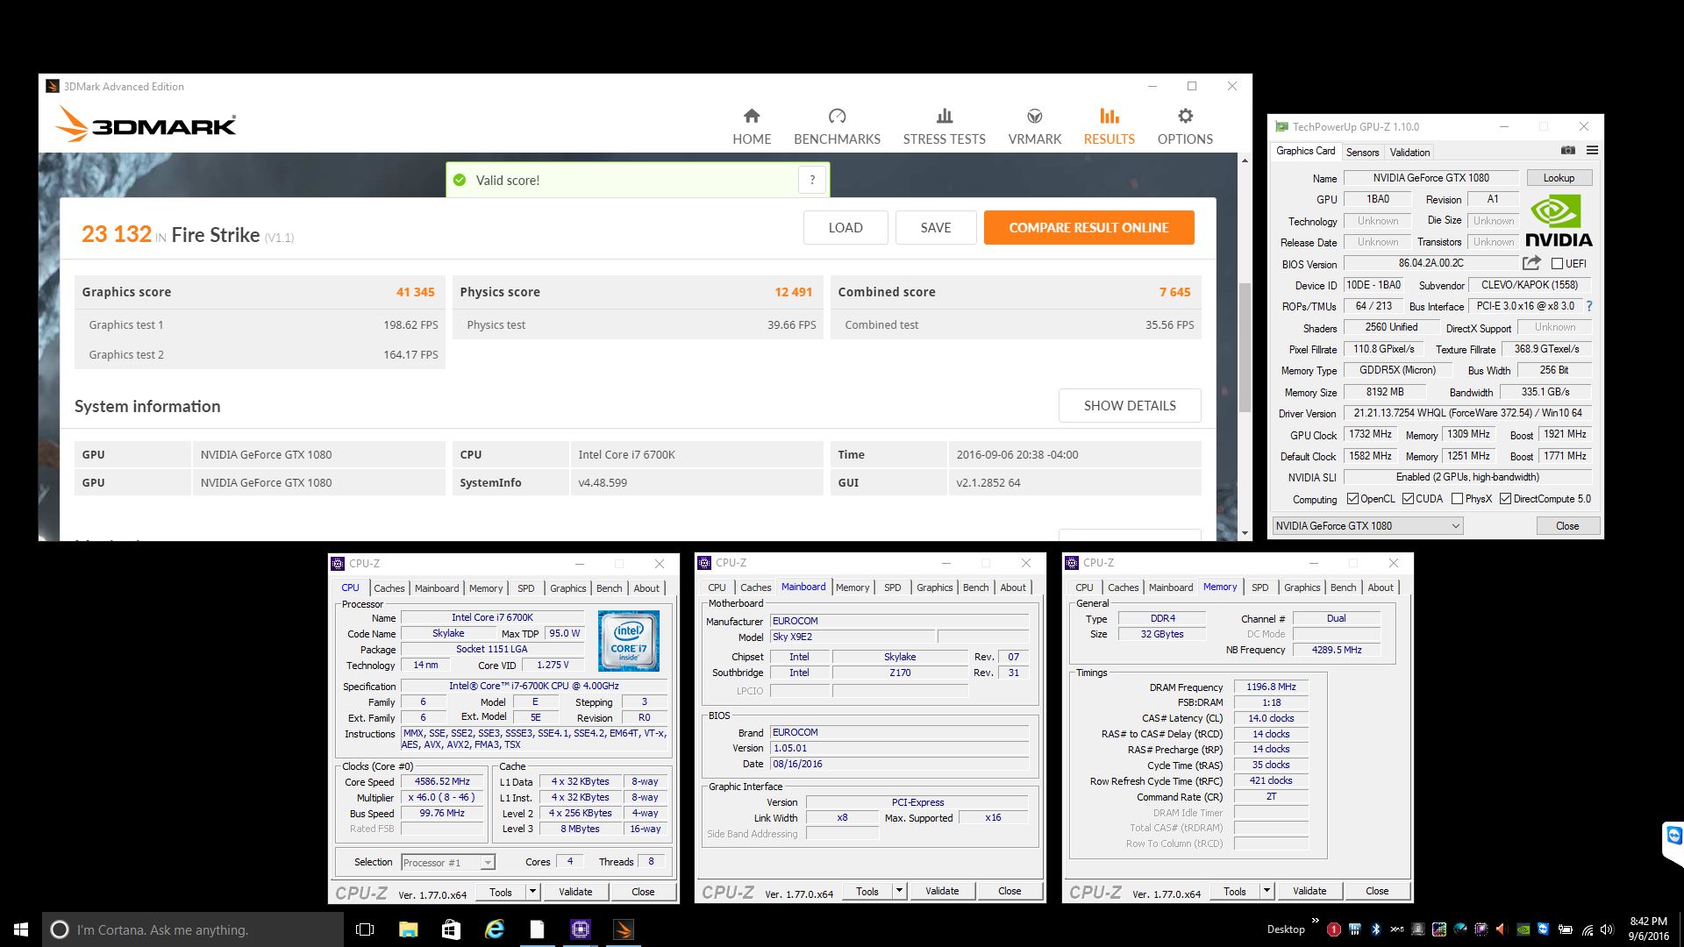Click the blank document taskbar icon
This screenshot has width=1684, height=947.
click(537, 929)
